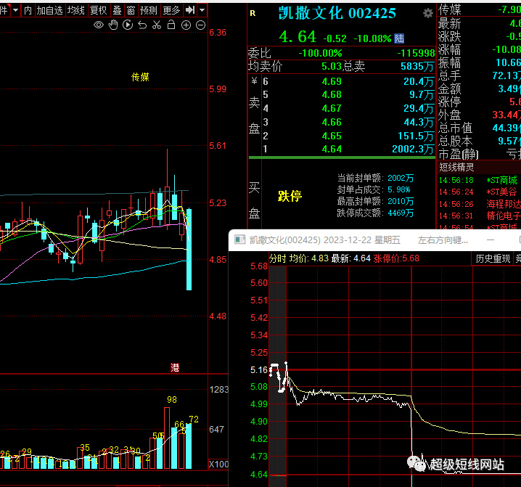Click the 预测 forecast button
This screenshot has height=487, width=521.
(x=149, y=10)
